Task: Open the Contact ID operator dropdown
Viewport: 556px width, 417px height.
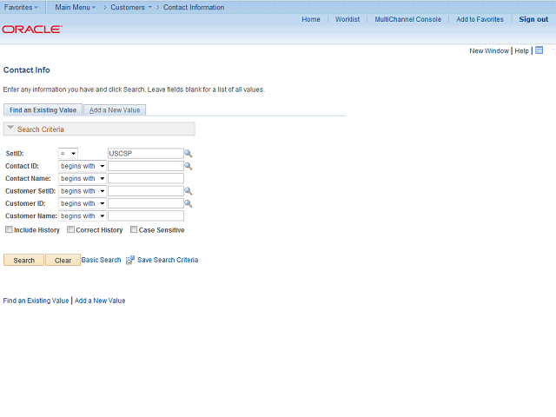Action: pos(83,166)
